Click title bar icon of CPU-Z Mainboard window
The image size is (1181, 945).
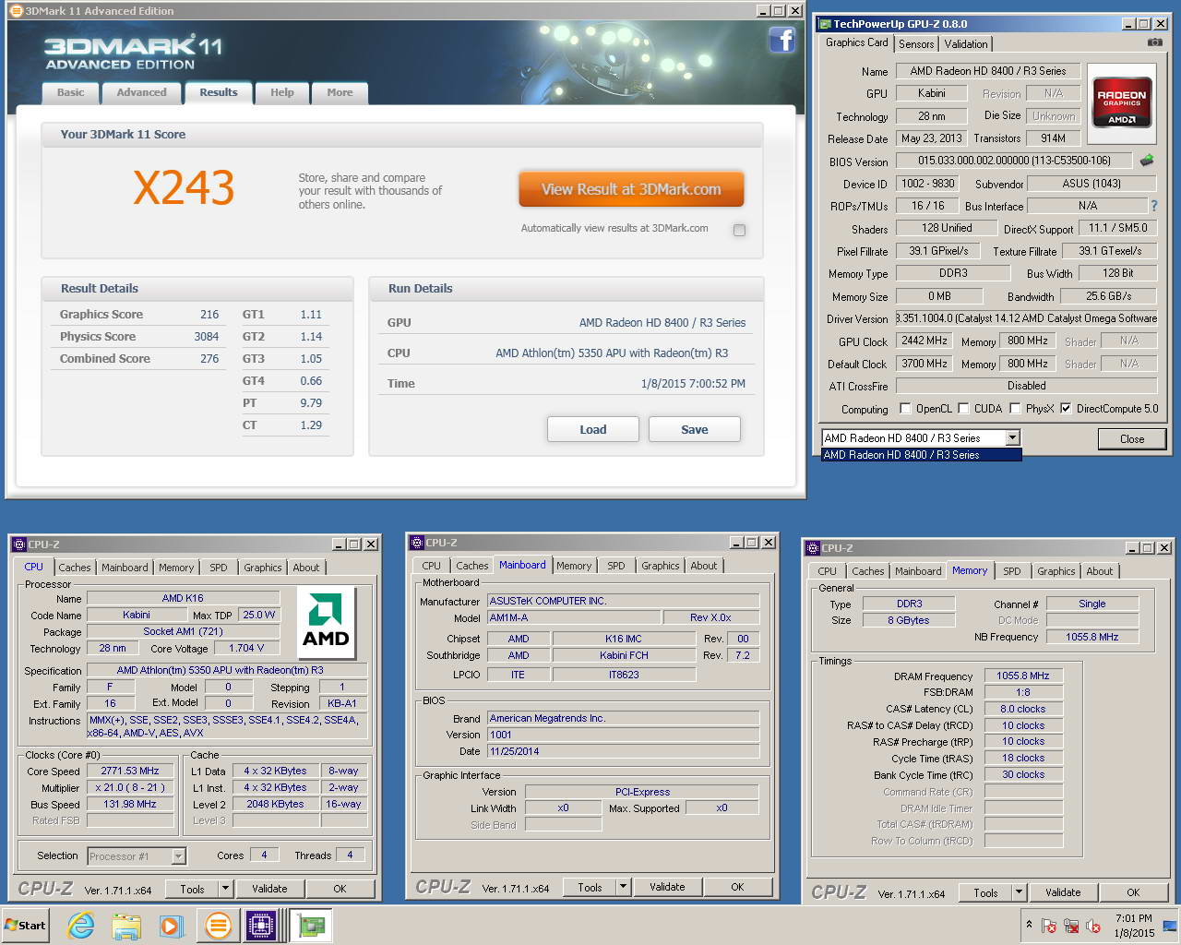[x=417, y=543]
